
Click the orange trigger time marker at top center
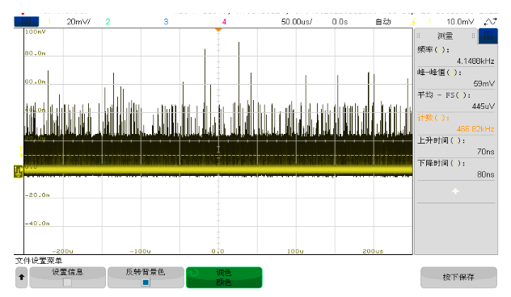[218, 30]
